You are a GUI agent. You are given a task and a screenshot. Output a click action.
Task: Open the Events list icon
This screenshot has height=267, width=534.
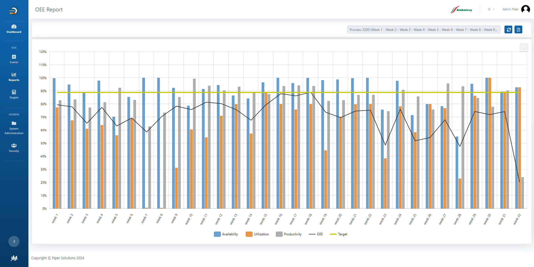tap(14, 57)
